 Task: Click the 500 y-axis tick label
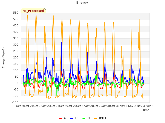pos(16,19)
